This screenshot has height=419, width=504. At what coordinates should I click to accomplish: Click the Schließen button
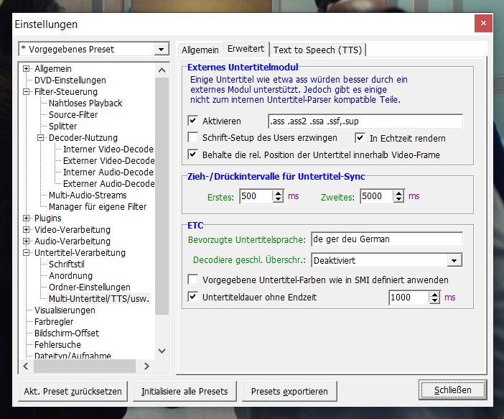click(x=452, y=390)
